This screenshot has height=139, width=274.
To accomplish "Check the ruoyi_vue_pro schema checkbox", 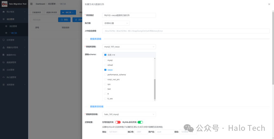I will pyautogui.click(x=105, y=79).
